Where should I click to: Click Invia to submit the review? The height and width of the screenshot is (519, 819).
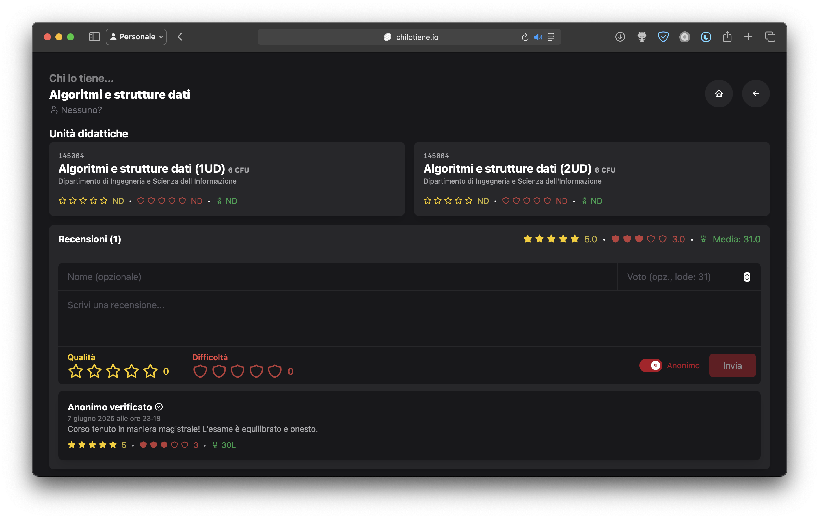pos(732,365)
